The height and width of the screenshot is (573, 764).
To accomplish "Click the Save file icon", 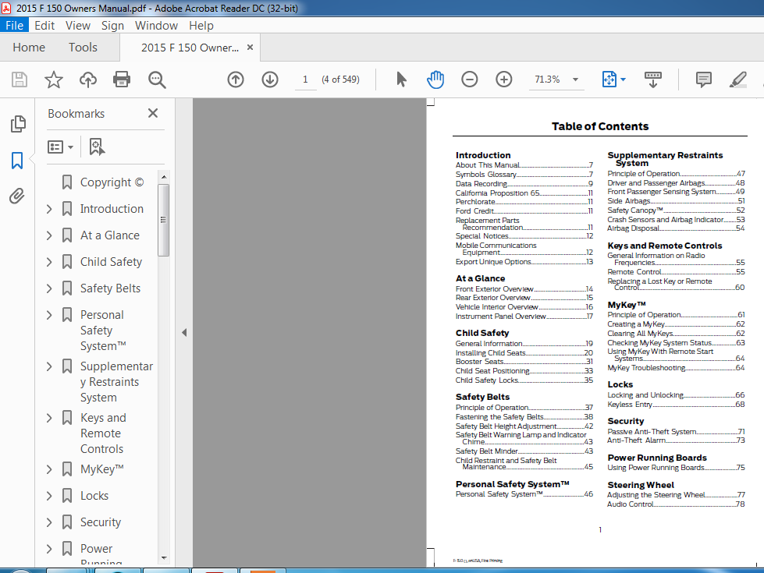I will [x=20, y=80].
